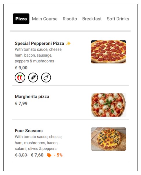Select the Pizza category tab
Viewport: 141px width, 175px height.
point(21,19)
